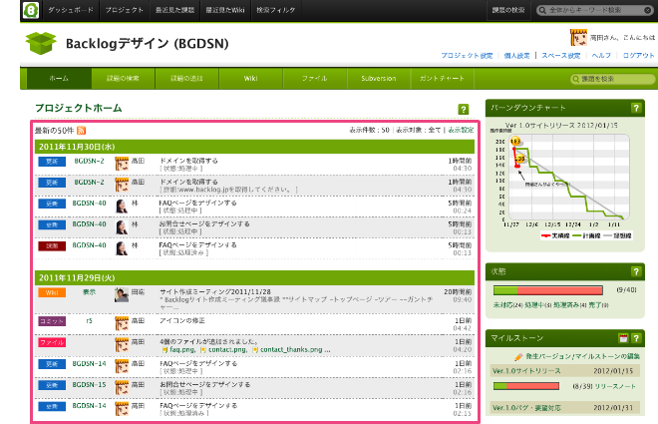Click サイト作成ミーティング2011/11/28 entry title
The image size is (658, 424).
coord(215,291)
